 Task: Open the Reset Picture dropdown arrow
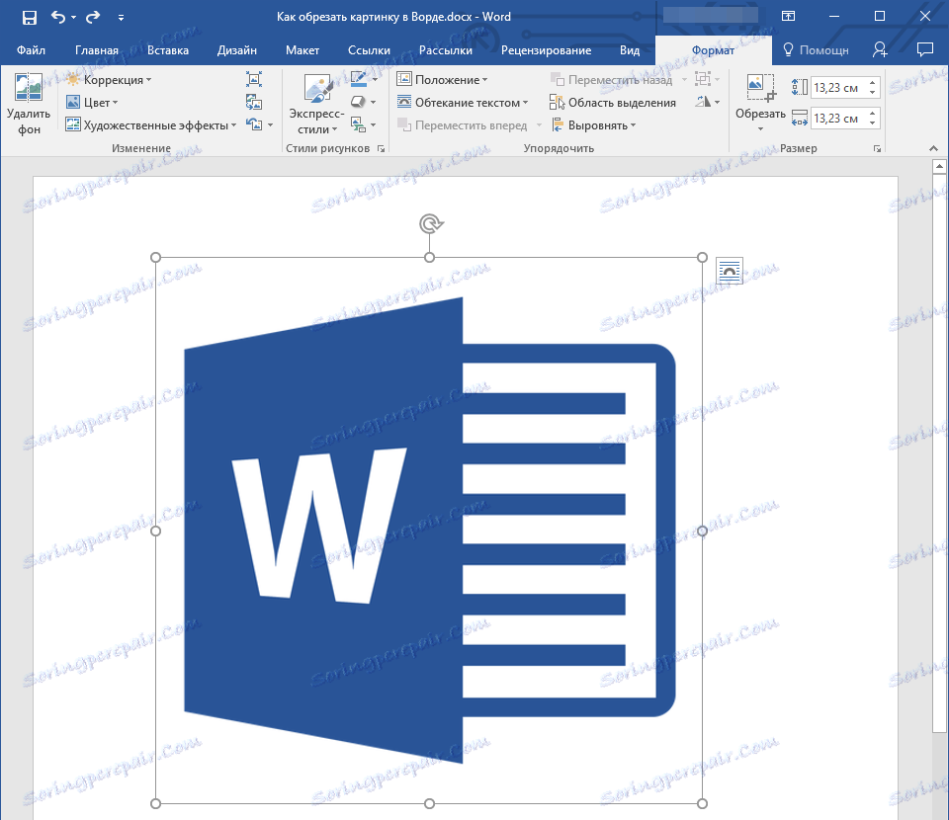coord(270,125)
